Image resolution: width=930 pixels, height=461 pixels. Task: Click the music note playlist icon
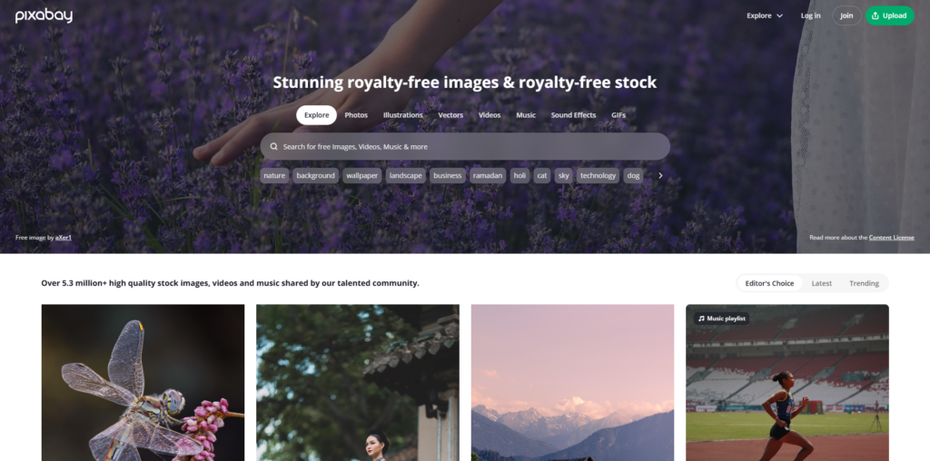click(x=702, y=319)
